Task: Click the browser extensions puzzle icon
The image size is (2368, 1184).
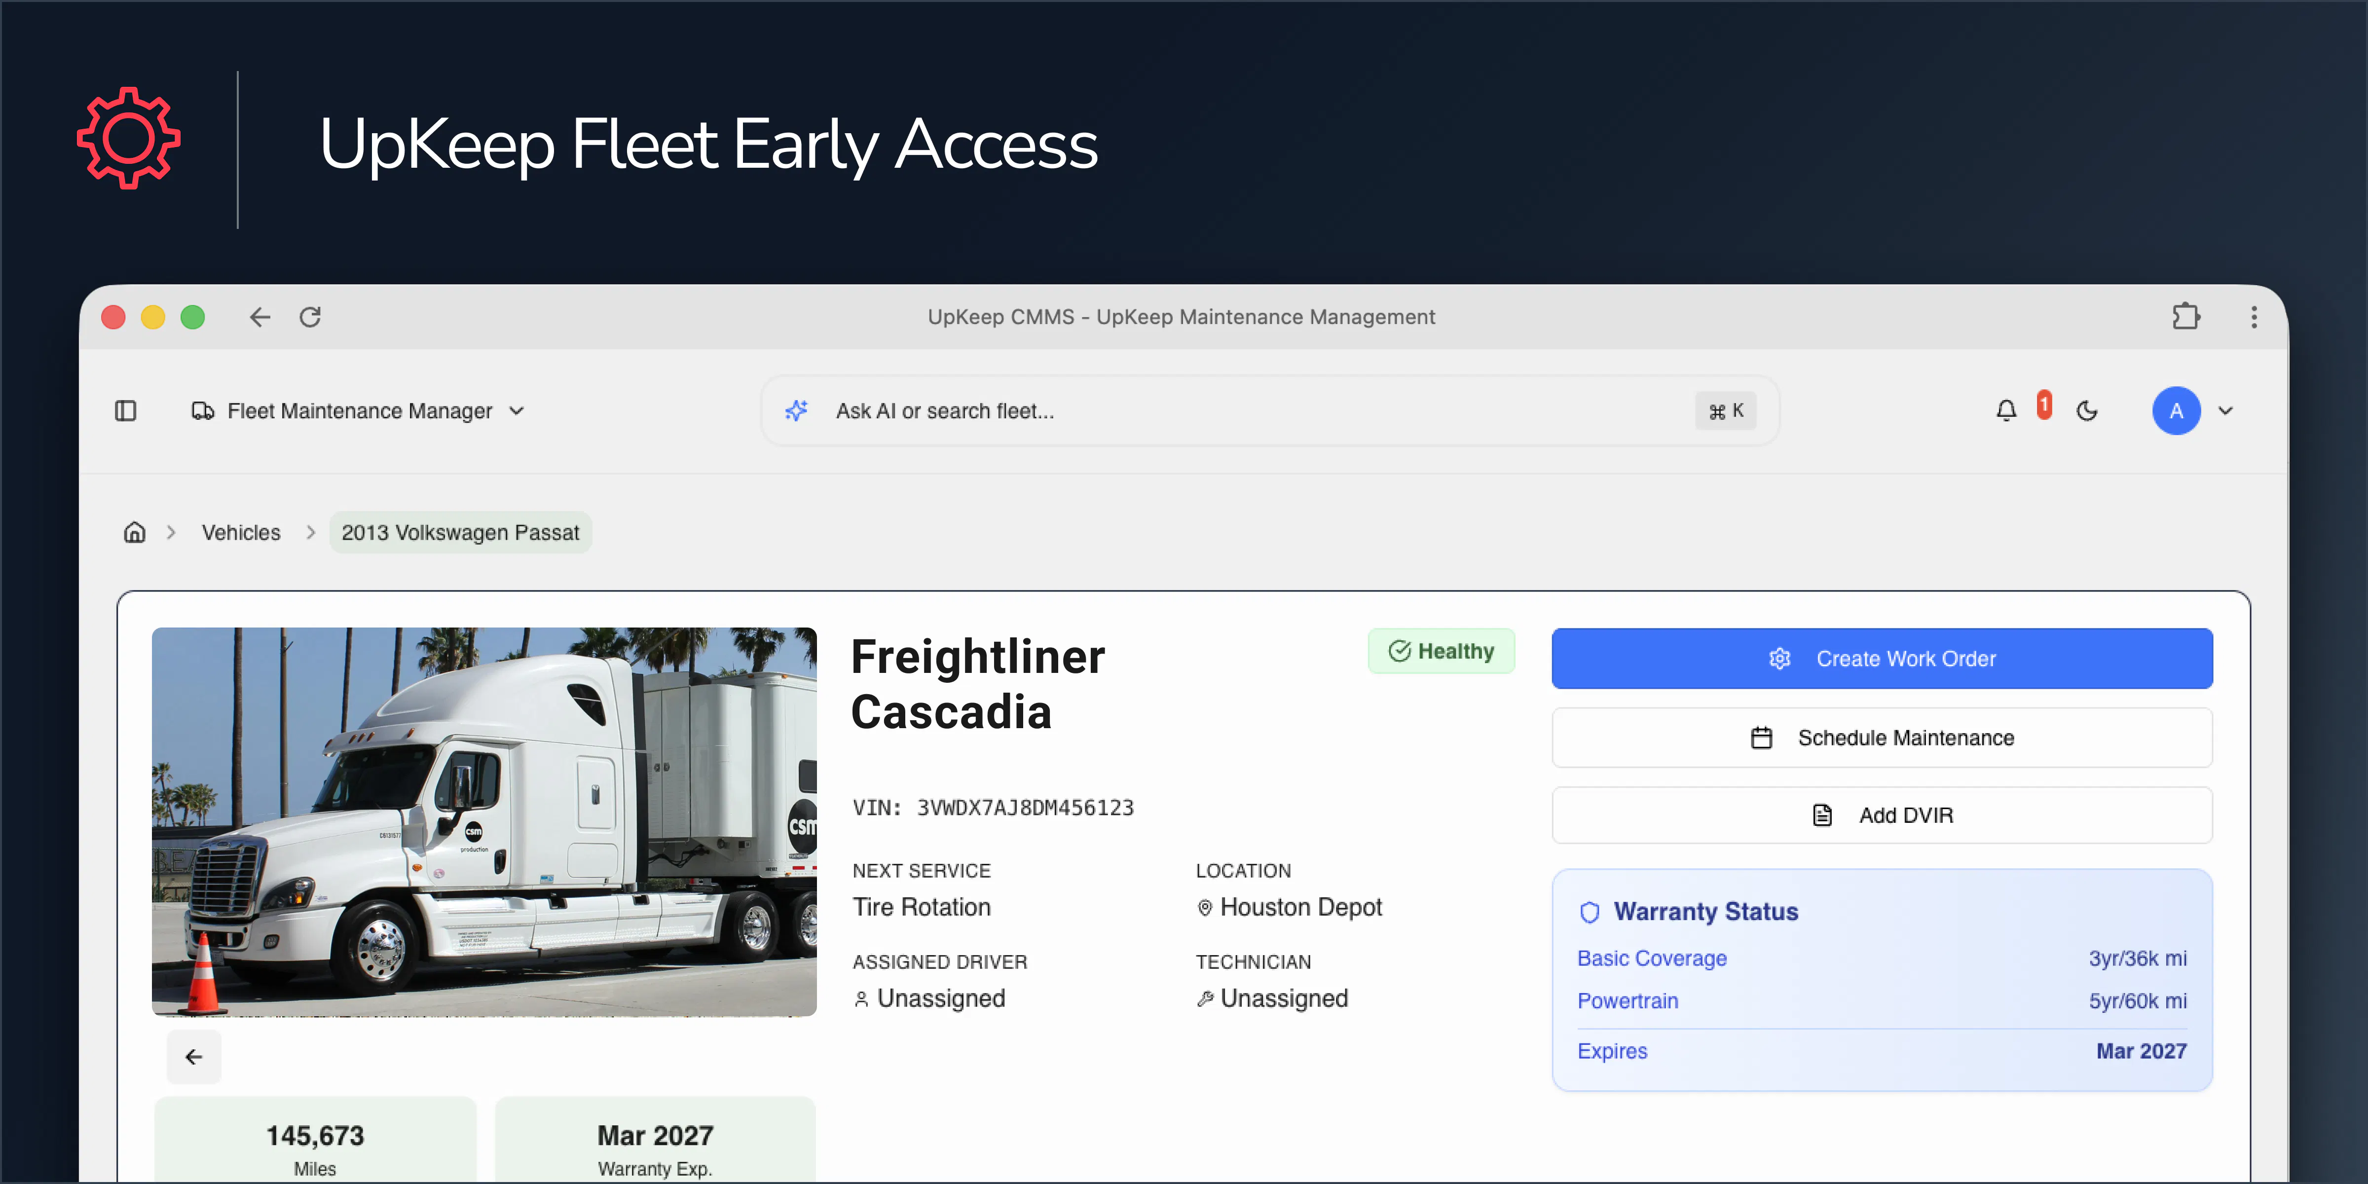Action: click(2186, 317)
